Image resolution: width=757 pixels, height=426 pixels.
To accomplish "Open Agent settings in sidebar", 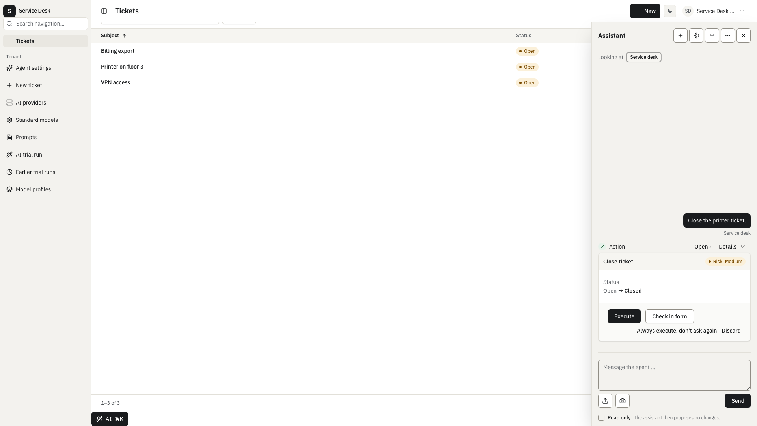I will coord(45,68).
